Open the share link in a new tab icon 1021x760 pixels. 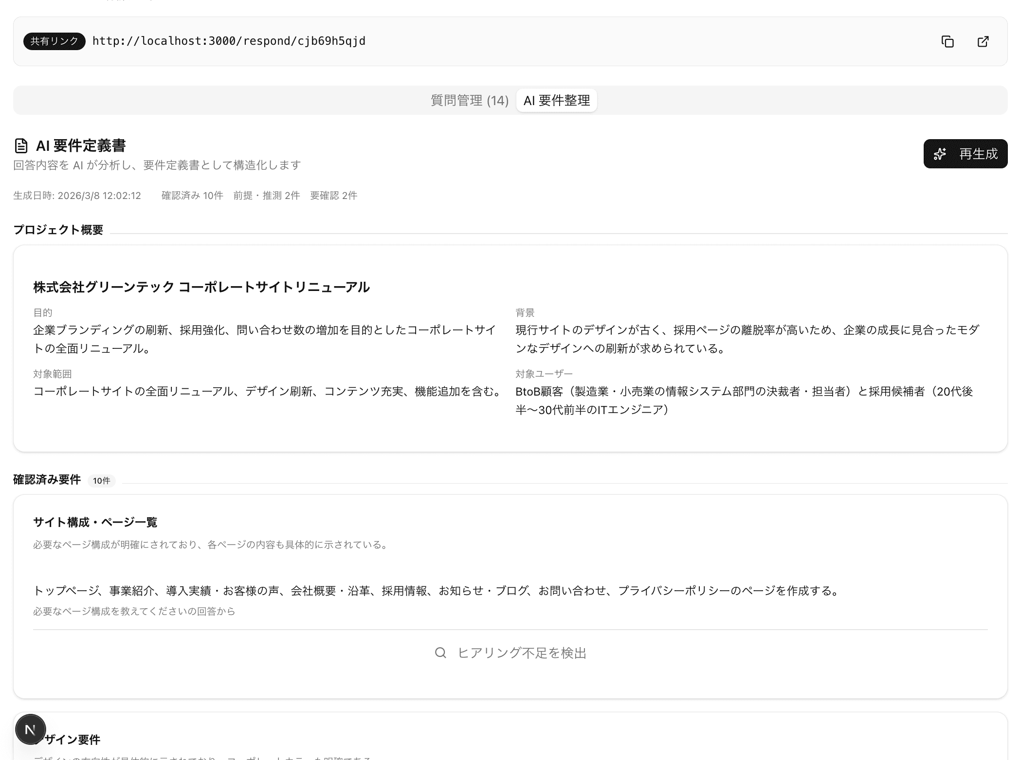[983, 41]
